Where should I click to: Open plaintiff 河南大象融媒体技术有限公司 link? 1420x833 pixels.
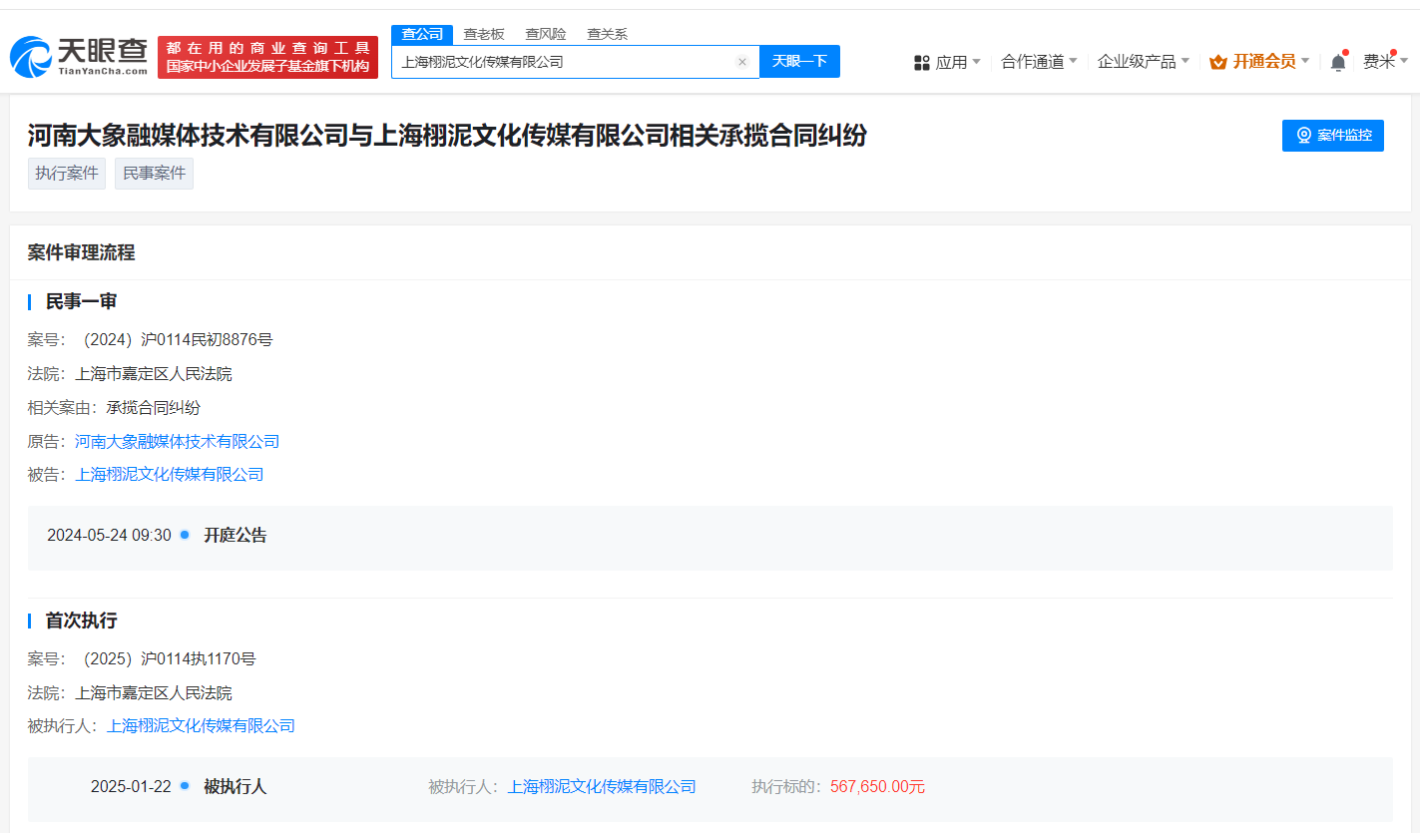tap(178, 441)
